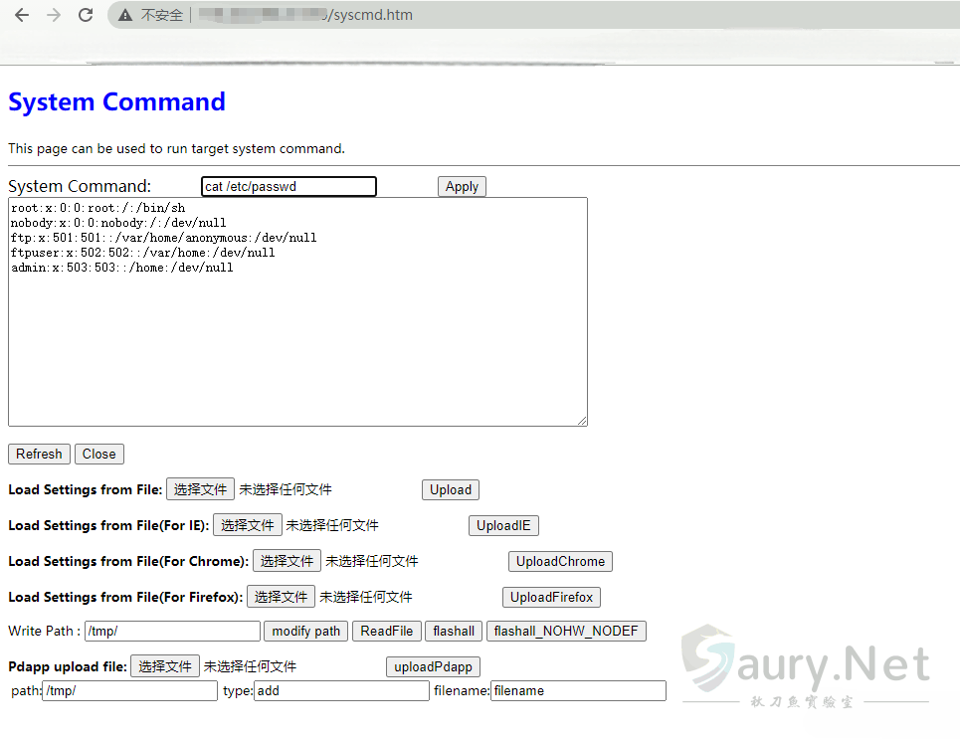Click the Upload button
The height and width of the screenshot is (739, 960).
click(x=451, y=489)
